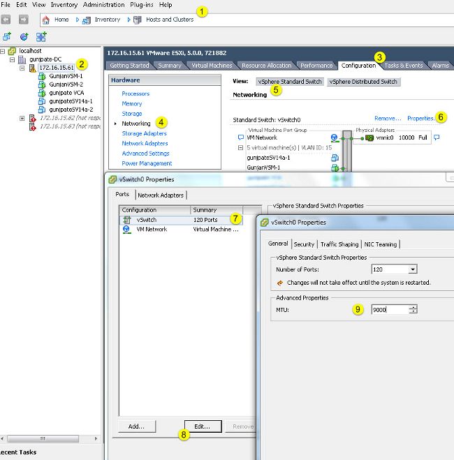
Task: Open the Network Adapters tab in vSwitch0 Properties
Action: click(x=161, y=195)
